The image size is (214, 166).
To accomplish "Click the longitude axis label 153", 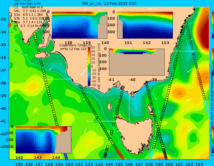I will 199,164.
